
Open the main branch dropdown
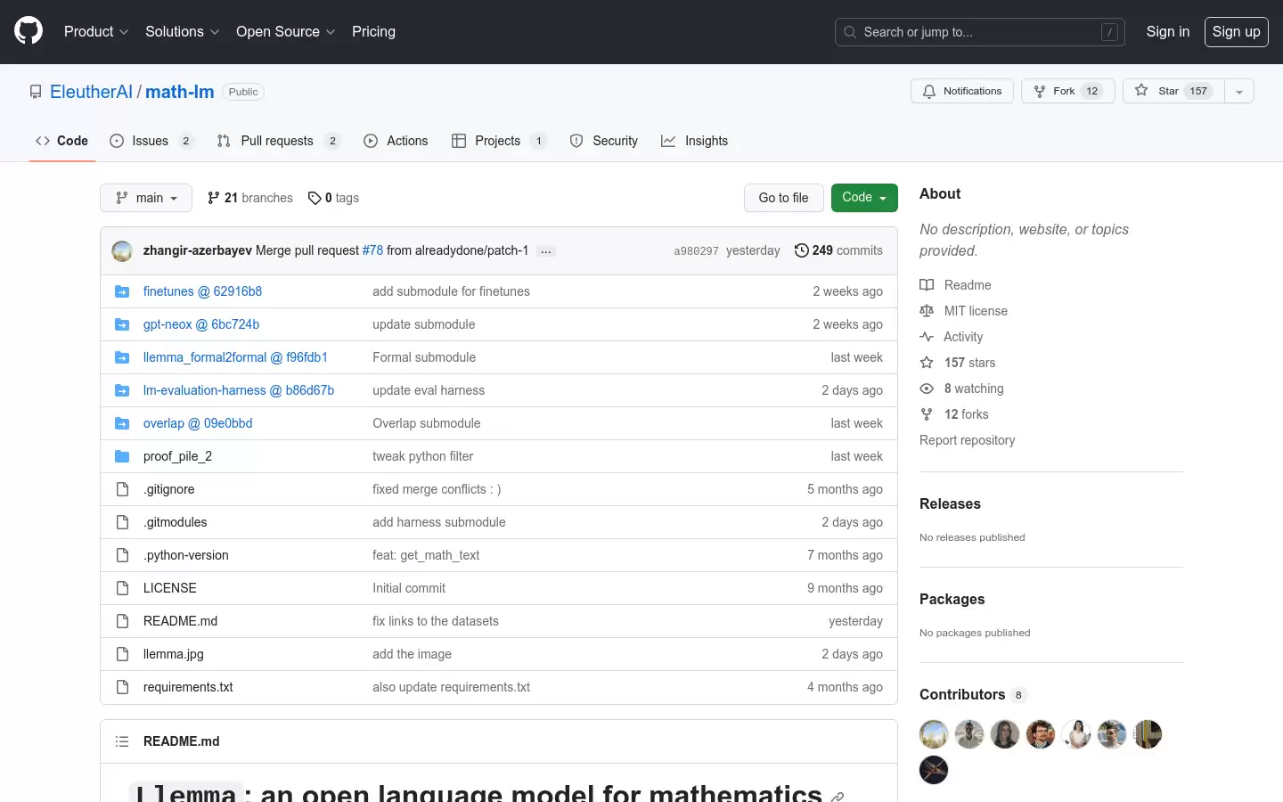click(x=146, y=198)
